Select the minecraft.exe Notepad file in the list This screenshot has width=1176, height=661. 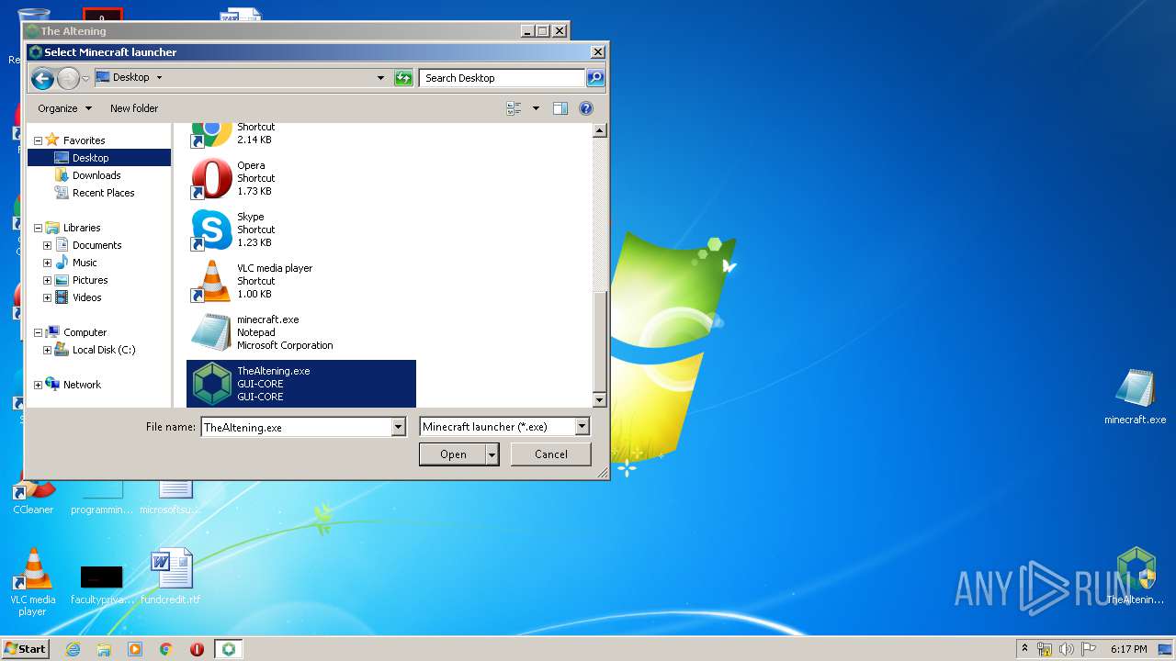pos(301,332)
